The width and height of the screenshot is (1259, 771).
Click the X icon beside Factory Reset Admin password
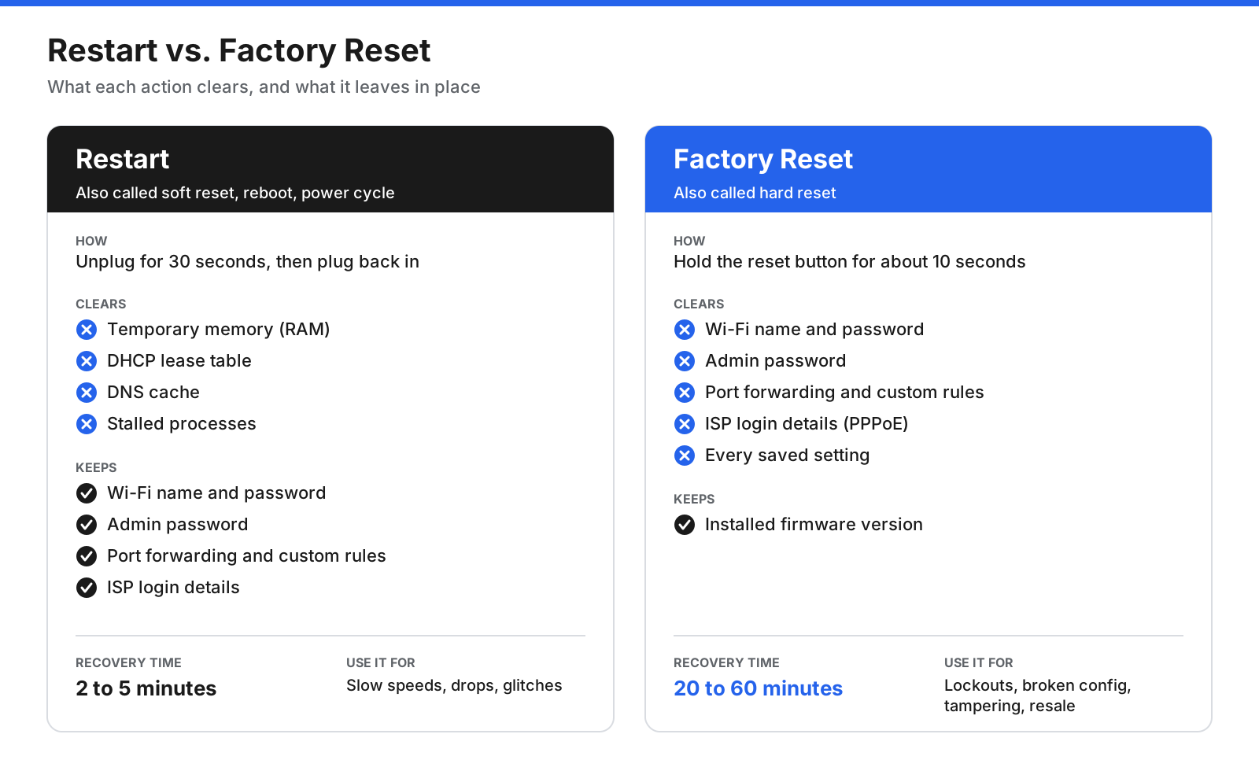click(685, 361)
